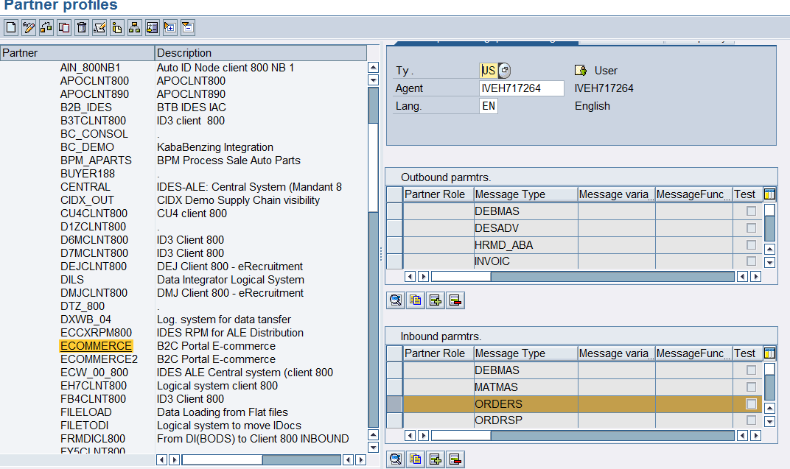Click the detail view icon below Outbound table
The height and width of the screenshot is (469, 790).
coord(396,300)
